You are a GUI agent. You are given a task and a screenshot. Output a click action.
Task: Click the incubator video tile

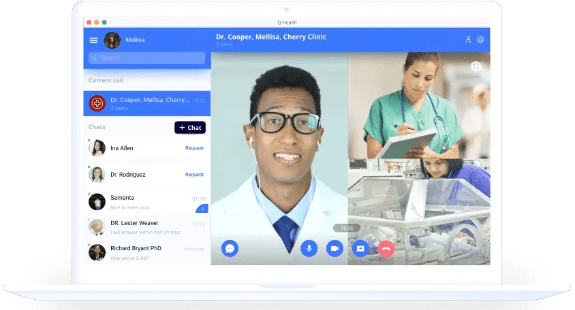point(418,211)
